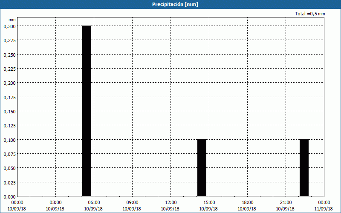
Task: Click the 0,075 y-axis label
Action: point(9,154)
